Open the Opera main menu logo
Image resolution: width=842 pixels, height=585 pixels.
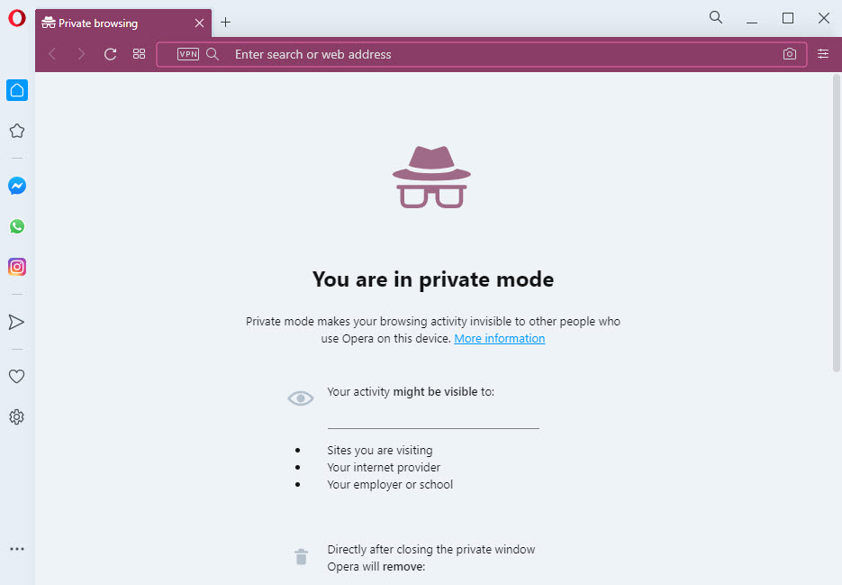[16, 18]
